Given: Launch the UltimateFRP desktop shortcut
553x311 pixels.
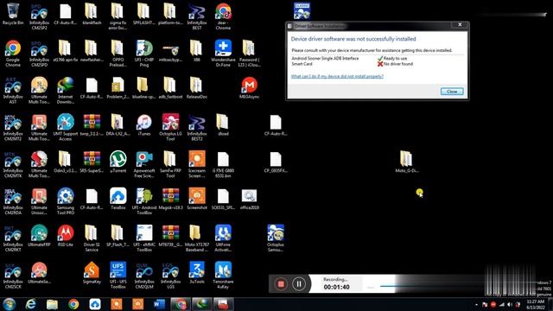Looking at the screenshot, I should (x=39, y=236).
